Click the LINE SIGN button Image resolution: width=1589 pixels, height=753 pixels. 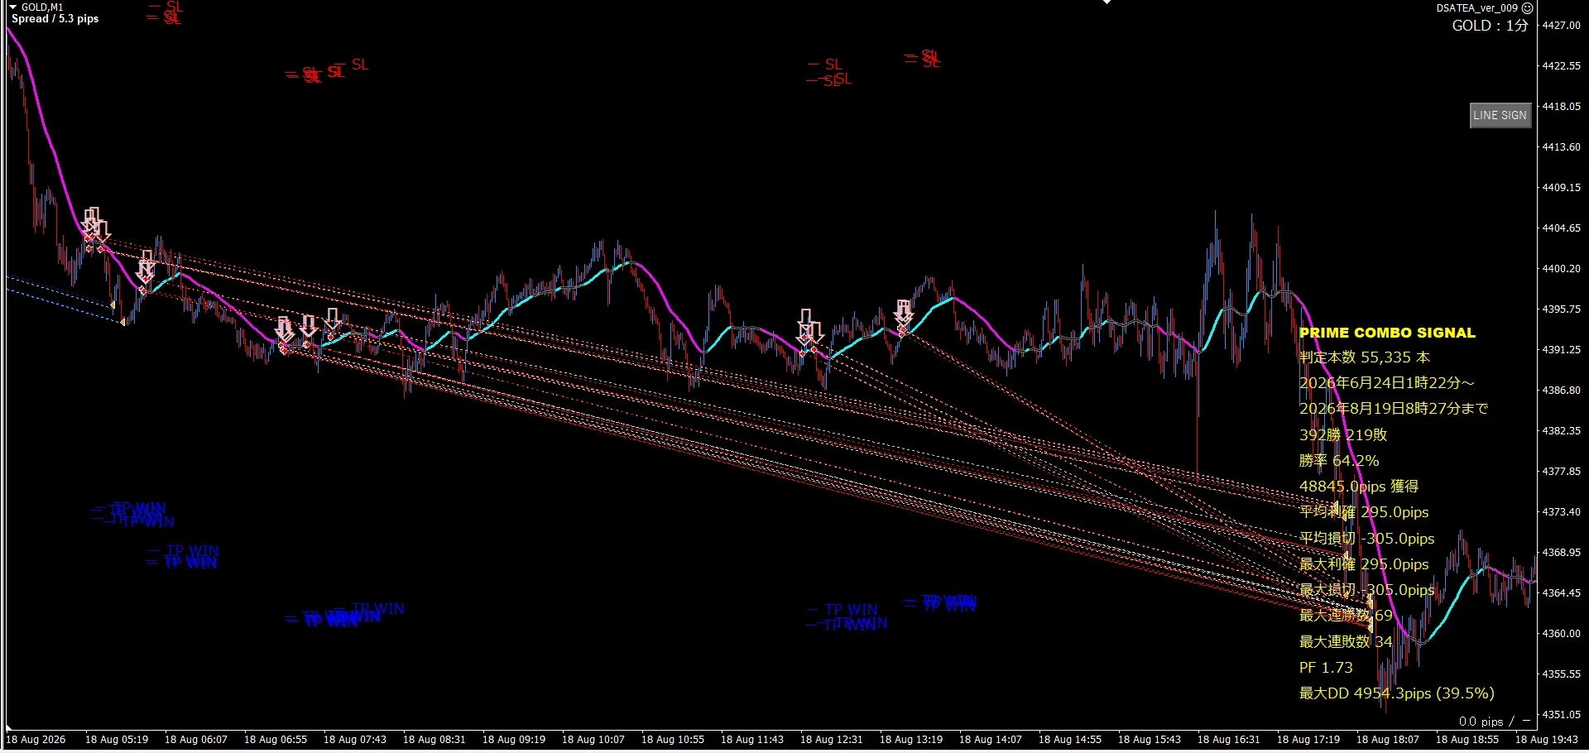pos(1500,115)
